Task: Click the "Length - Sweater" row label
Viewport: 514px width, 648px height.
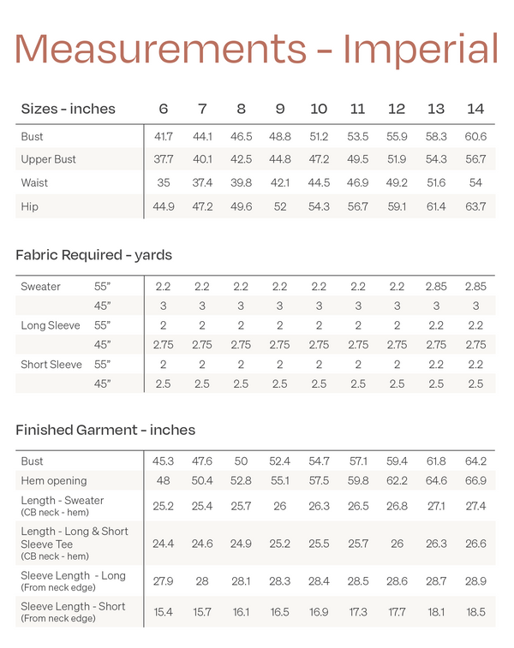Action: [62, 501]
